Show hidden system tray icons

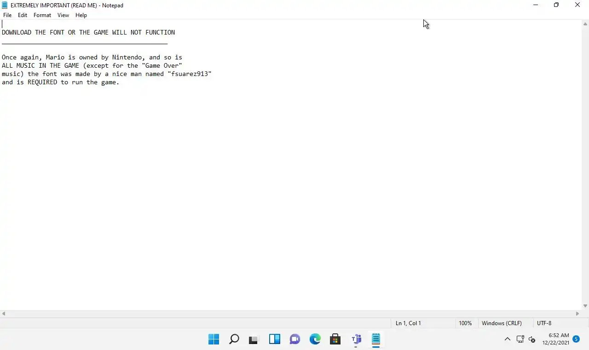pyautogui.click(x=508, y=339)
